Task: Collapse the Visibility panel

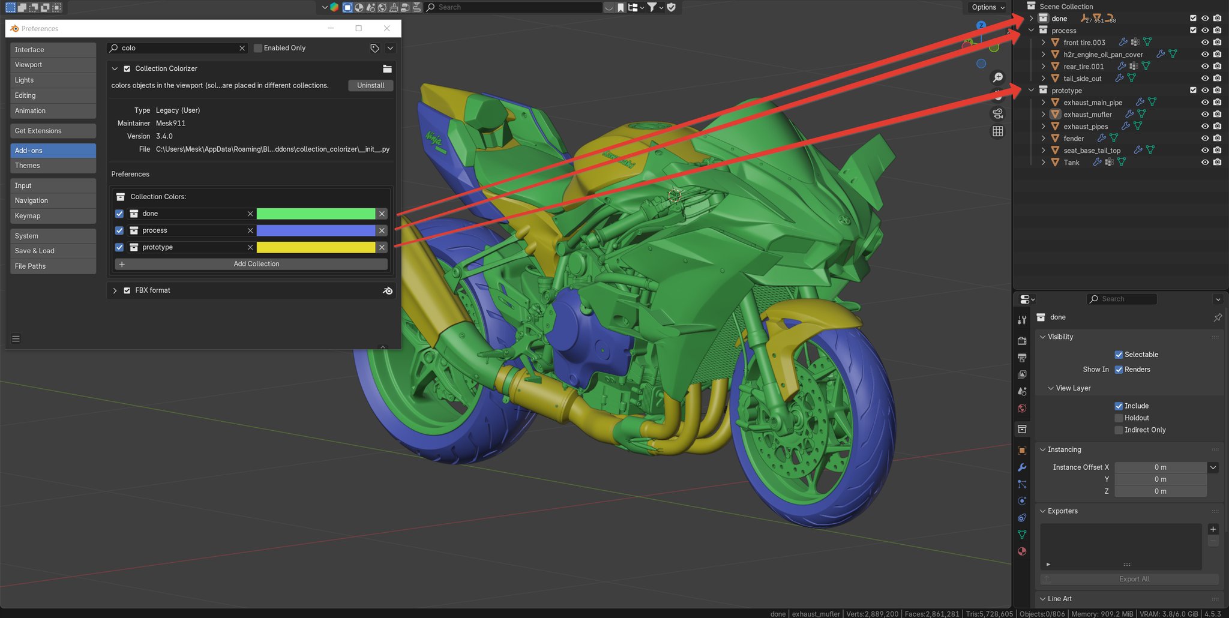Action: coord(1043,337)
